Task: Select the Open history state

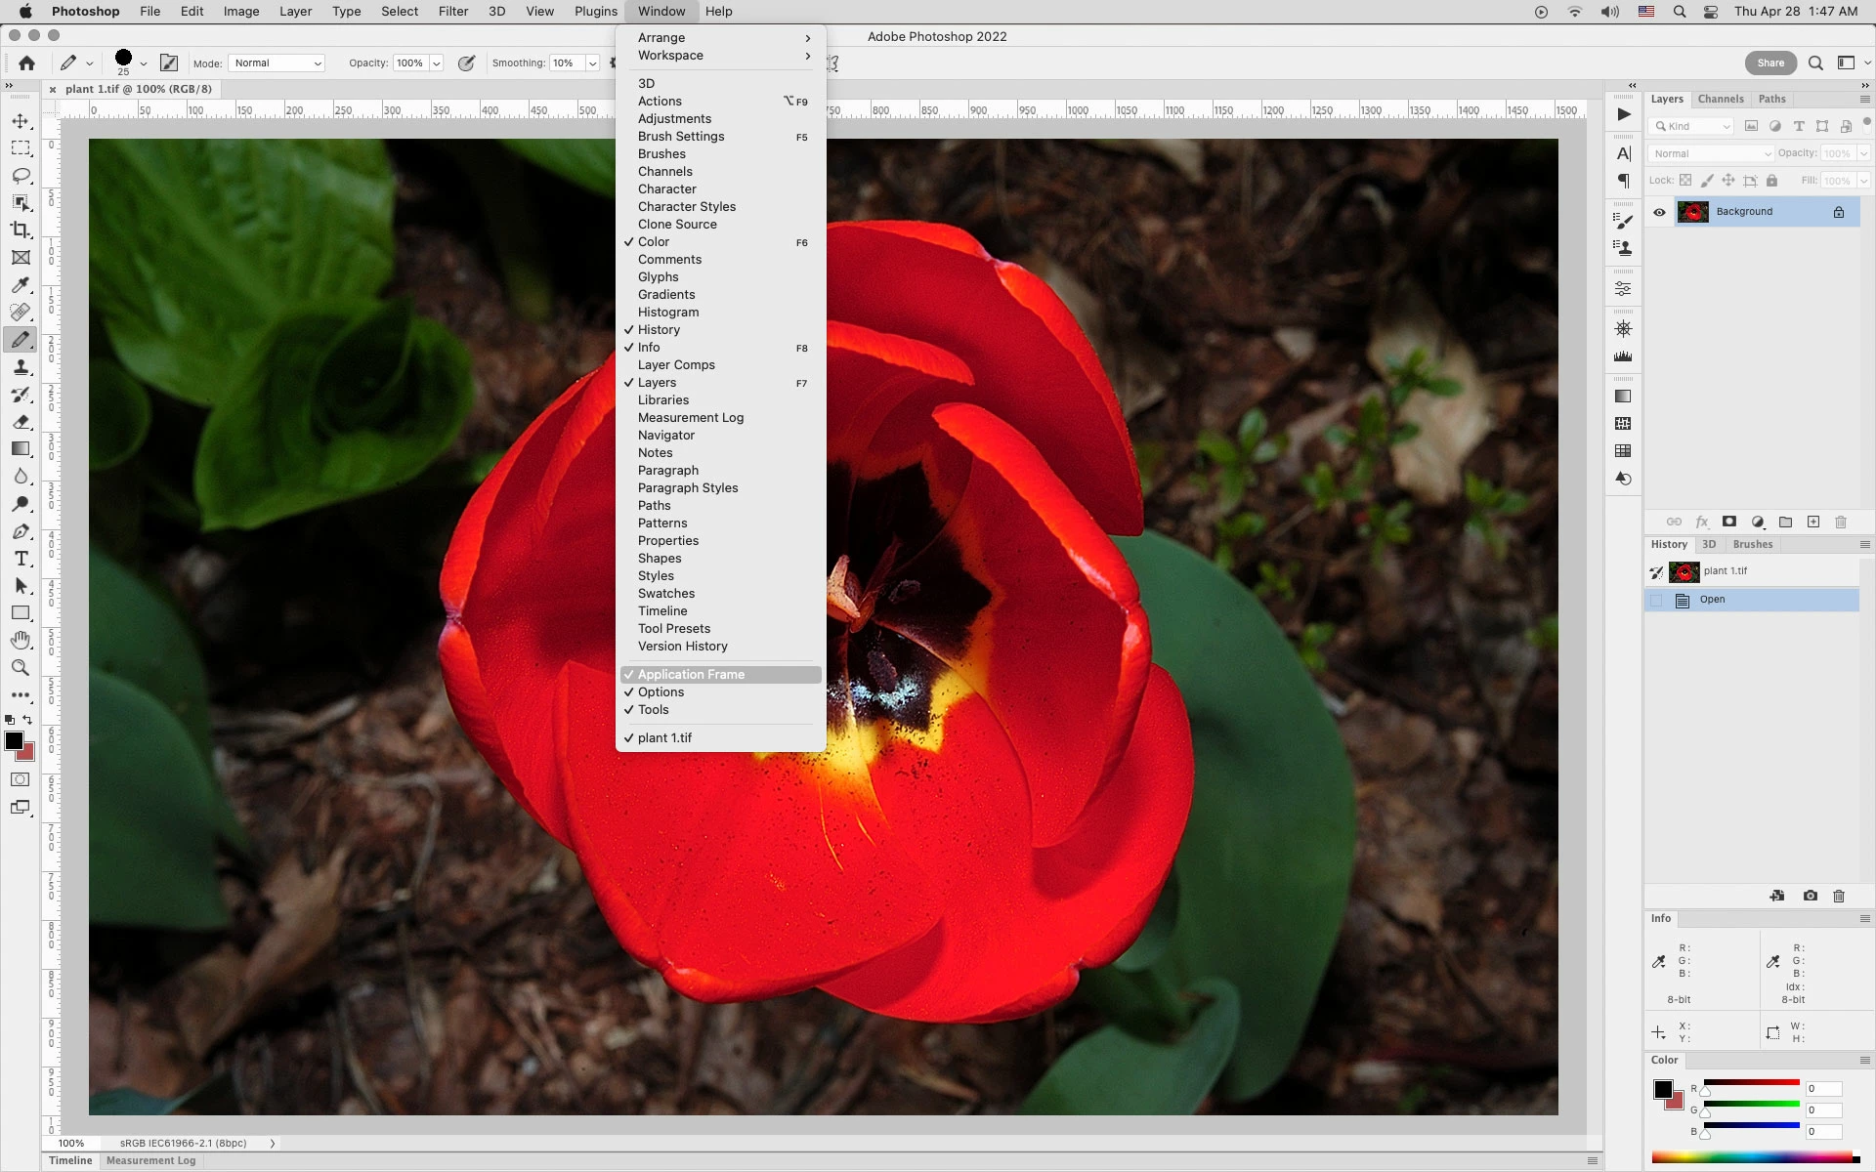Action: tap(1712, 600)
